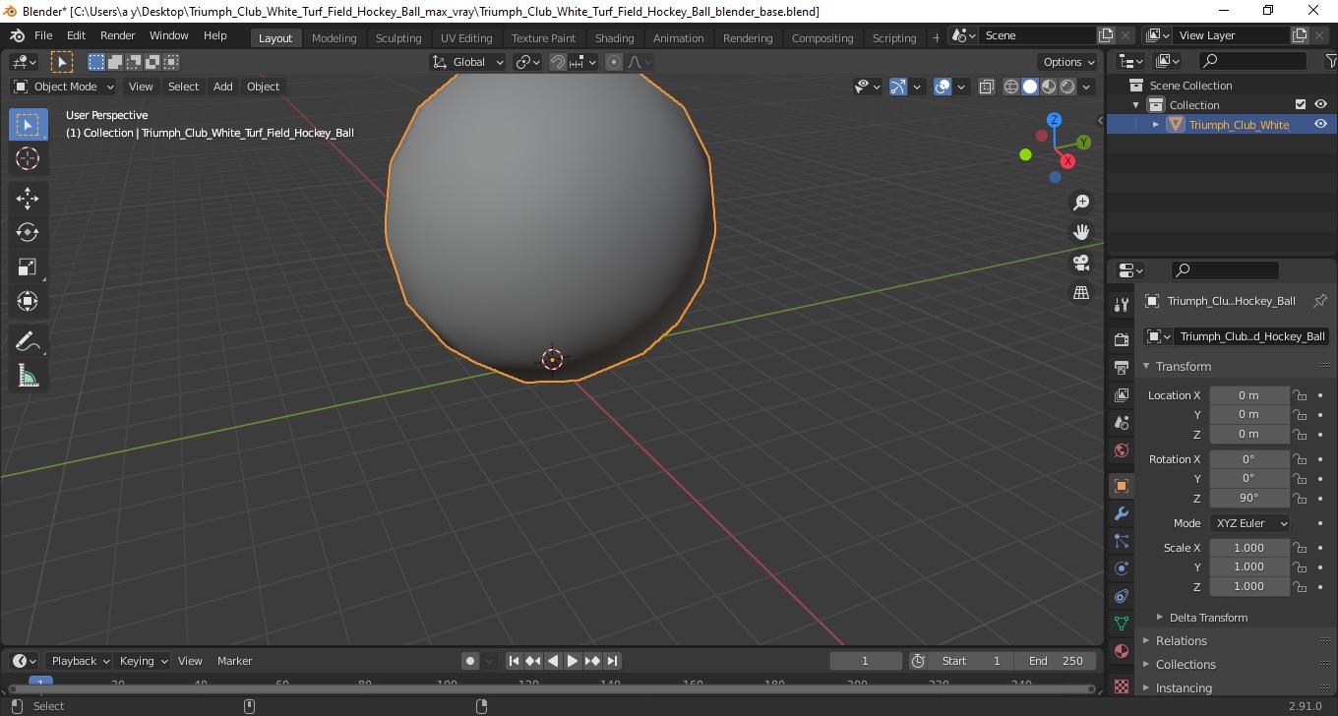The image size is (1338, 716).
Task: Open the File menu
Action: point(43,35)
